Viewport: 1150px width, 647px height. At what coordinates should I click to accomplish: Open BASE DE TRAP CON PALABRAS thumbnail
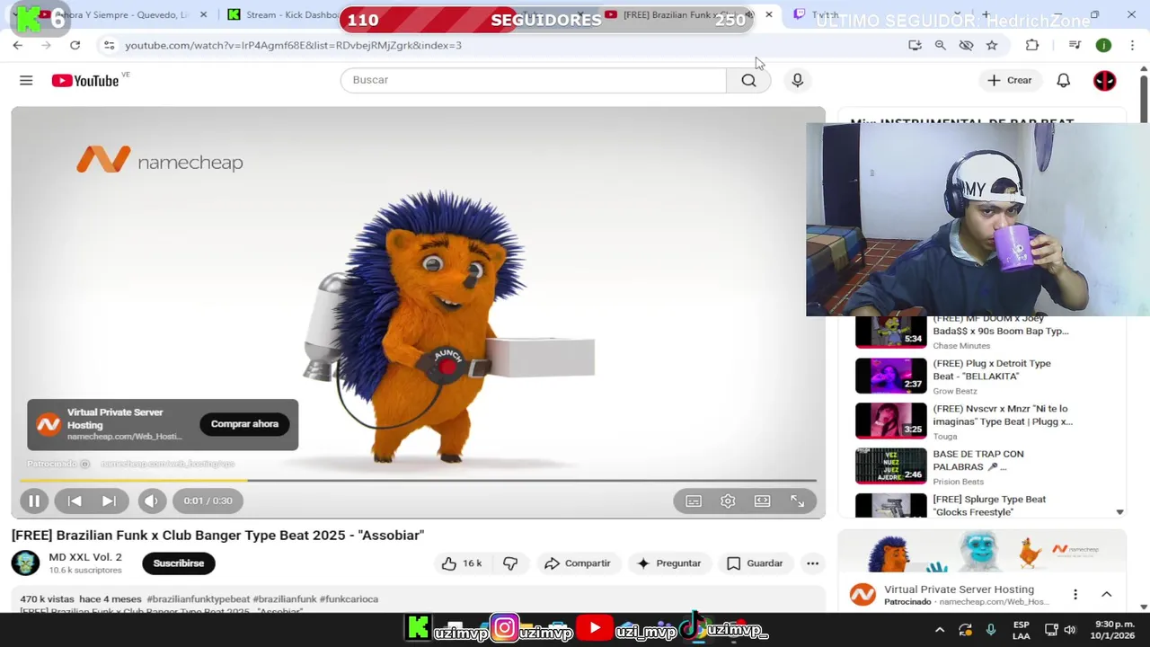point(890,466)
